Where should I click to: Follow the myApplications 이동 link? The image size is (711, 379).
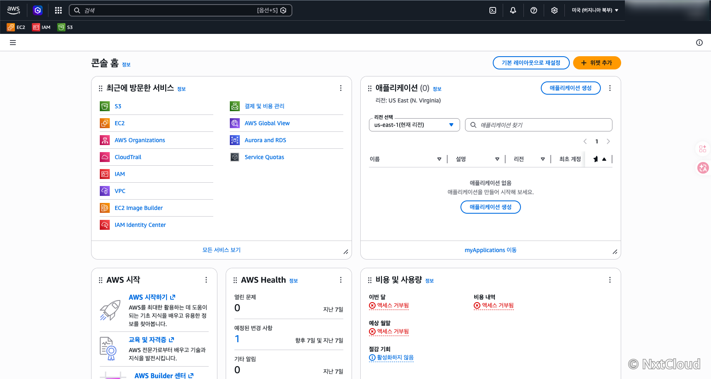point(491,250)
